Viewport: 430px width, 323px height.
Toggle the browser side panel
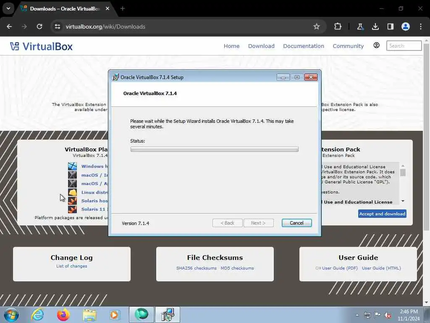(390, 26)
